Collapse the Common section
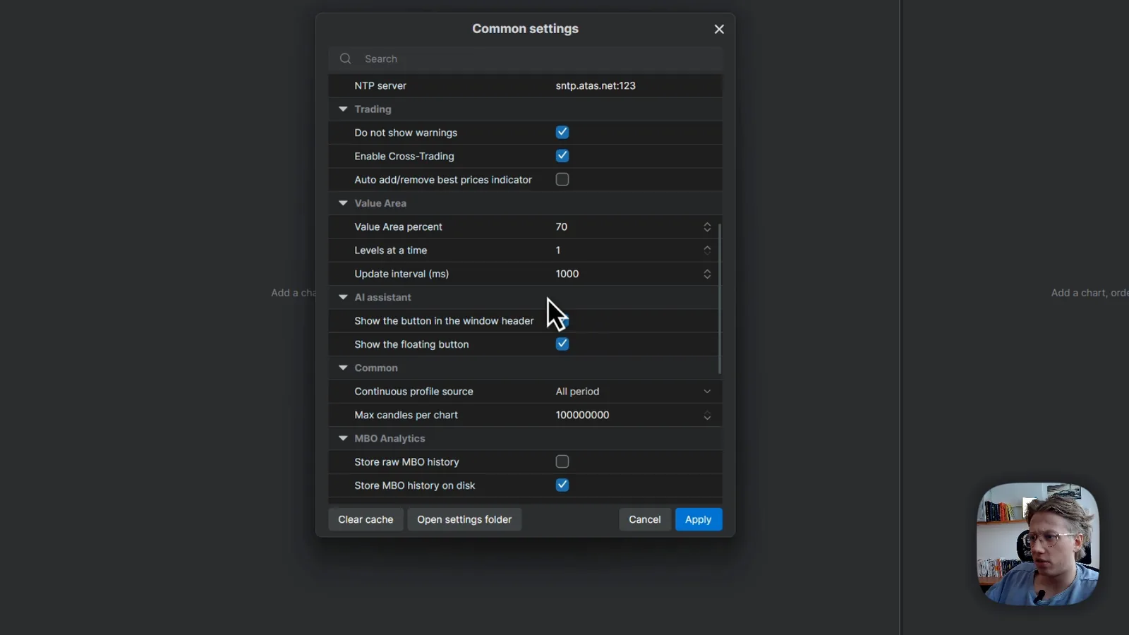 pyautogui.click(x=343, y=368)
